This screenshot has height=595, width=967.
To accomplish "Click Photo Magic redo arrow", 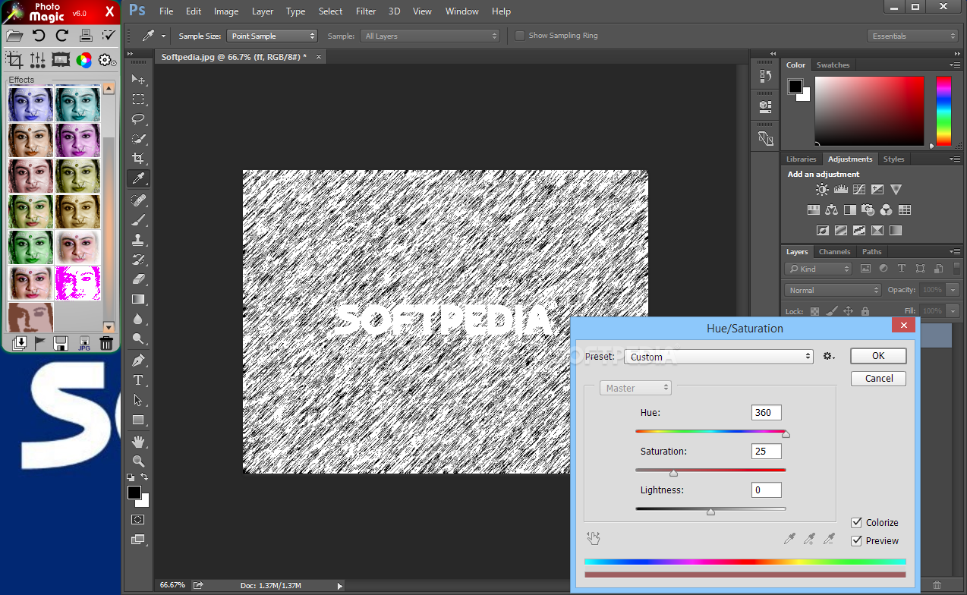I will (62, 35).
